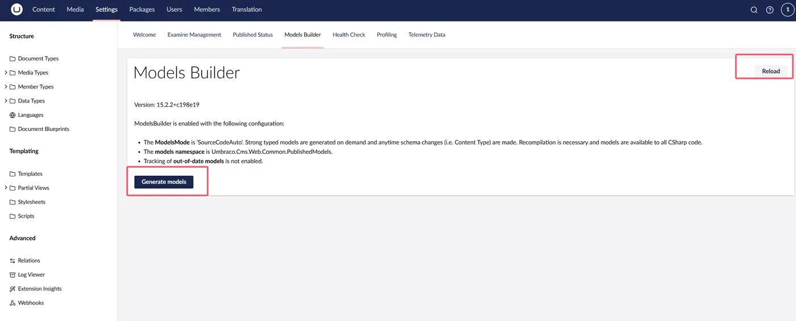Click the Scripts folder icon
Viewport: 796px width, 321px height.
pos(13,216)
